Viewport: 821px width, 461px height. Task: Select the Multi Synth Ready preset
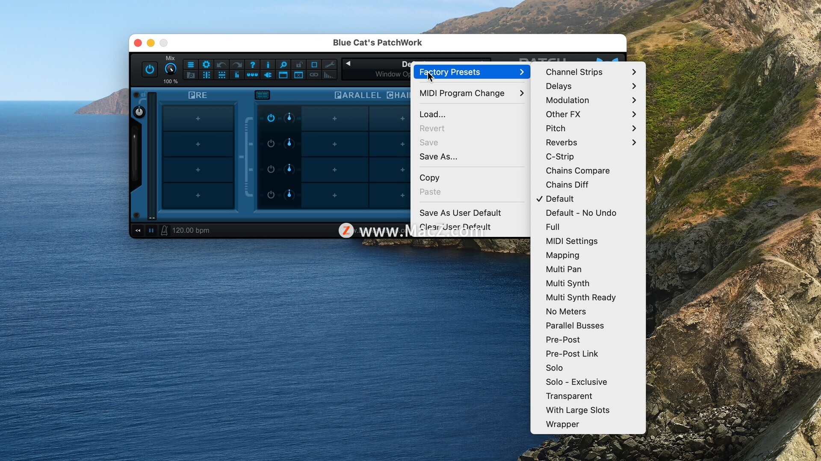click(x=588, y=298)
